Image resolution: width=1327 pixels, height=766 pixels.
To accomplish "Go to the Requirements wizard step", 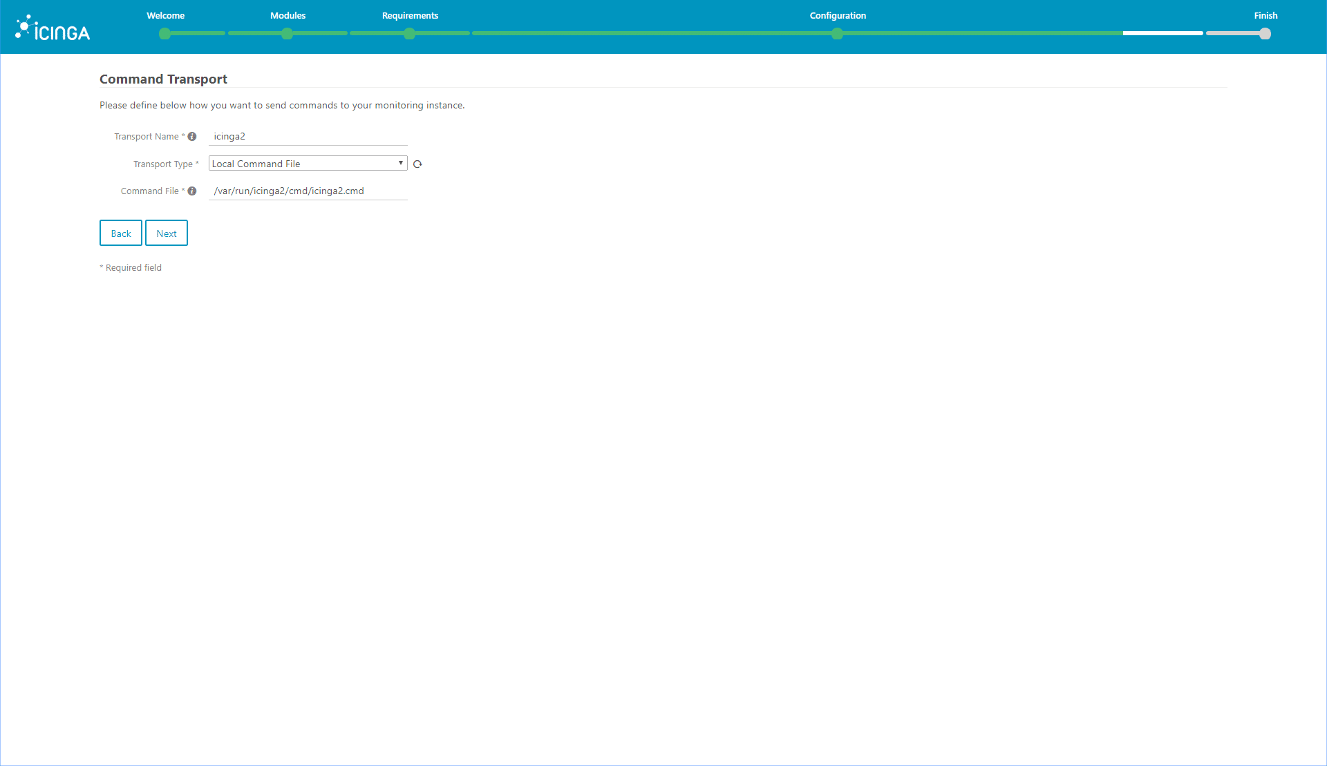I will pyautogui.click(x=410, y=15).
